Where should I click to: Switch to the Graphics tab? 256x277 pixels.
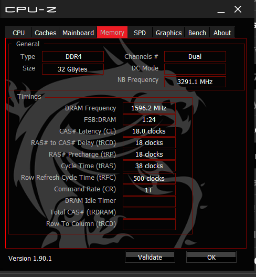pyautogui.click(x=168, y=33)
